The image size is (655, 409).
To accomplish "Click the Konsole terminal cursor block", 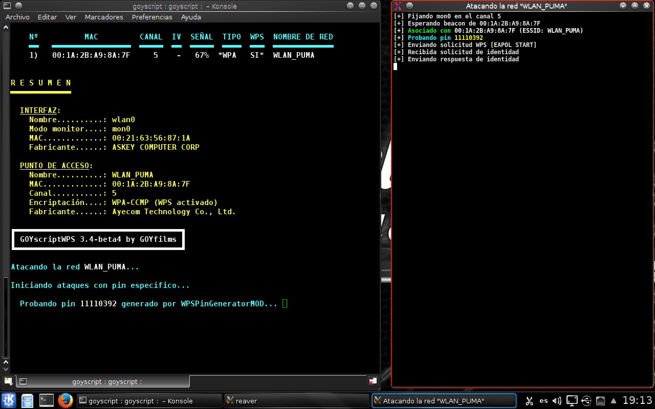I will [x=285, y=304].
